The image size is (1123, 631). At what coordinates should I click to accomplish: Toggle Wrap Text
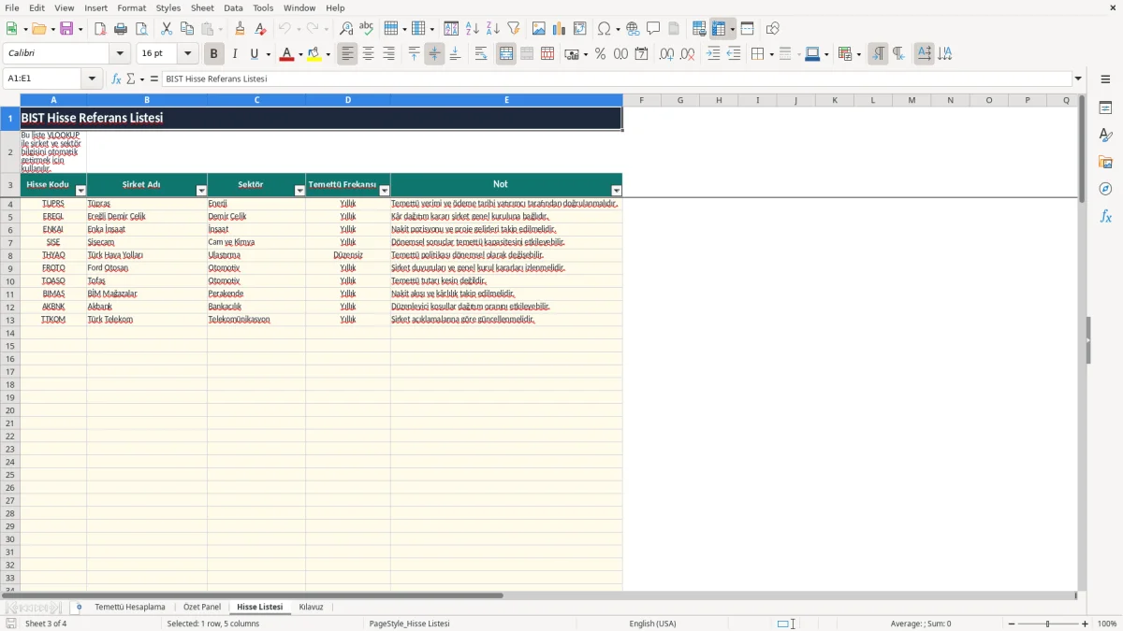[481, 54]
